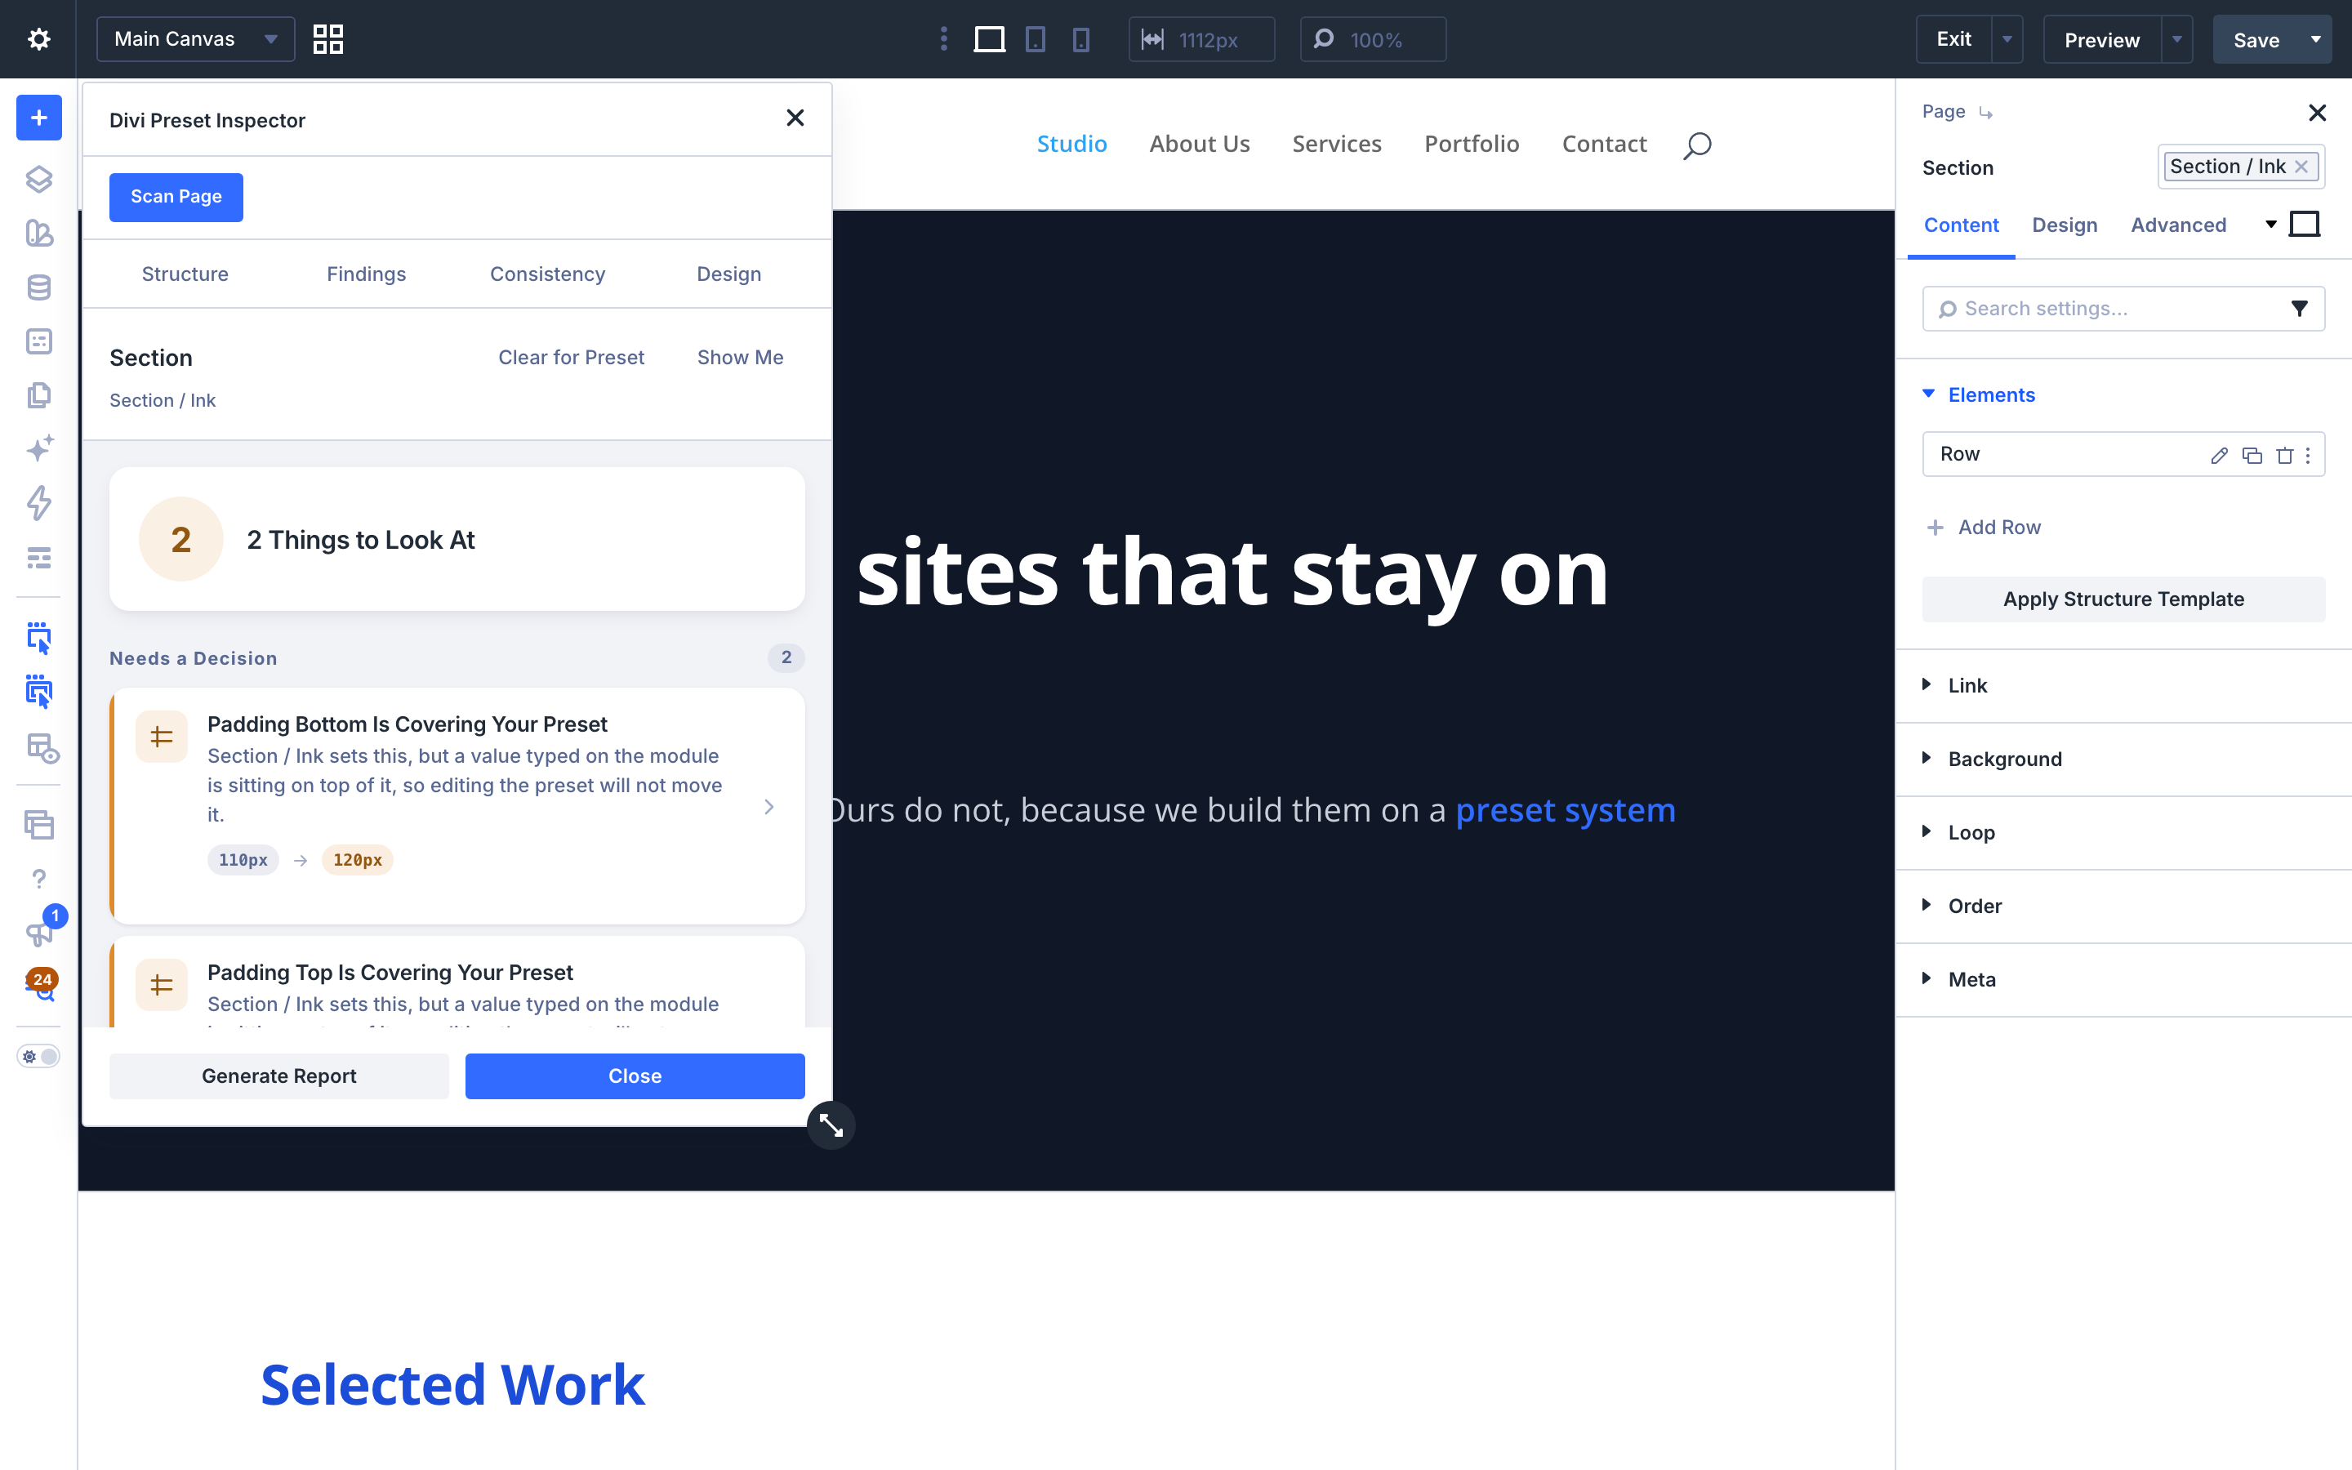
Task: Open the Main Canvas dropdown
Action: click(195, 39)
